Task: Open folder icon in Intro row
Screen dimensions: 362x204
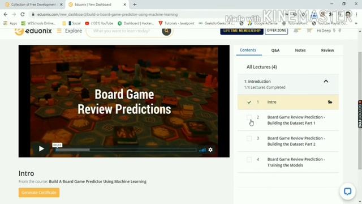Action: [330, 102]
